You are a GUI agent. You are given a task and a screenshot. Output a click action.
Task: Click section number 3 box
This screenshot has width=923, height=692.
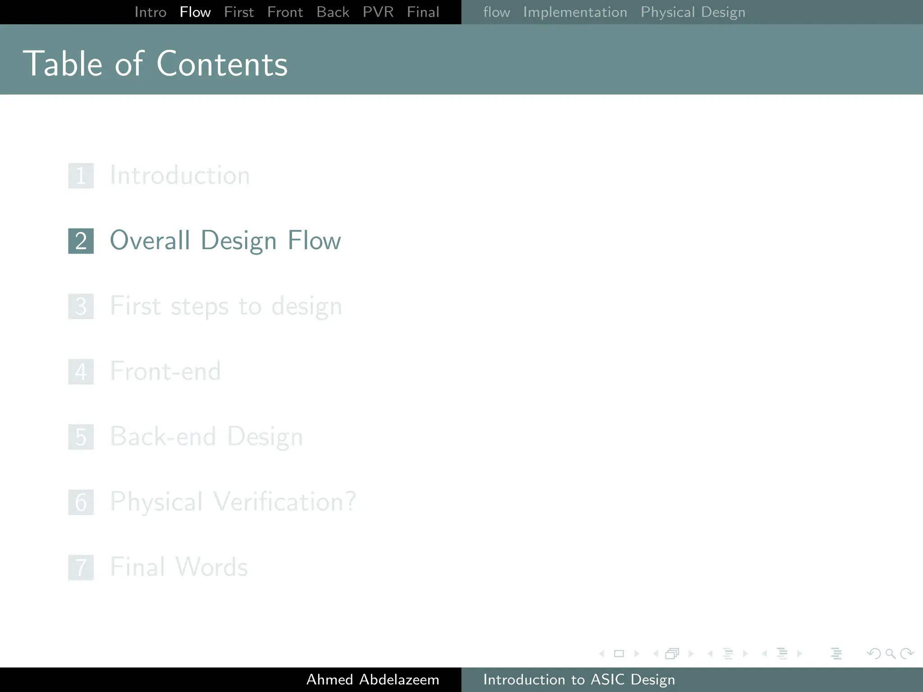point(81,306)
